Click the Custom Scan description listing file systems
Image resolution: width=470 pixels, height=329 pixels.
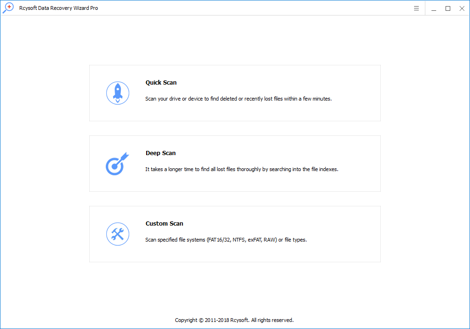[x=226, y=240]
